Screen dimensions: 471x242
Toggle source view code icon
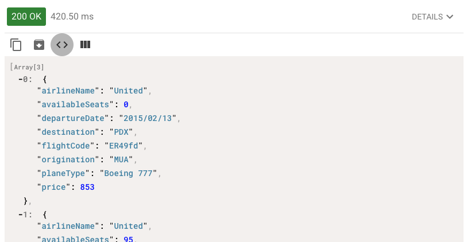pos(62,45)
